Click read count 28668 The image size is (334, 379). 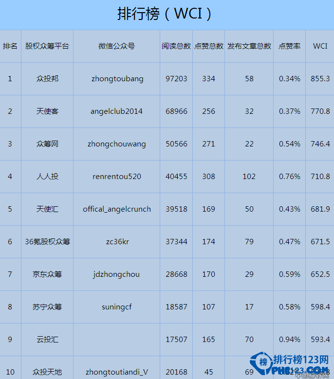point(176,274)
